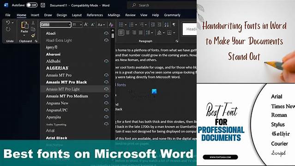Open the font name dropdown arrow
The image size is (295, 166).
(69, 24)
